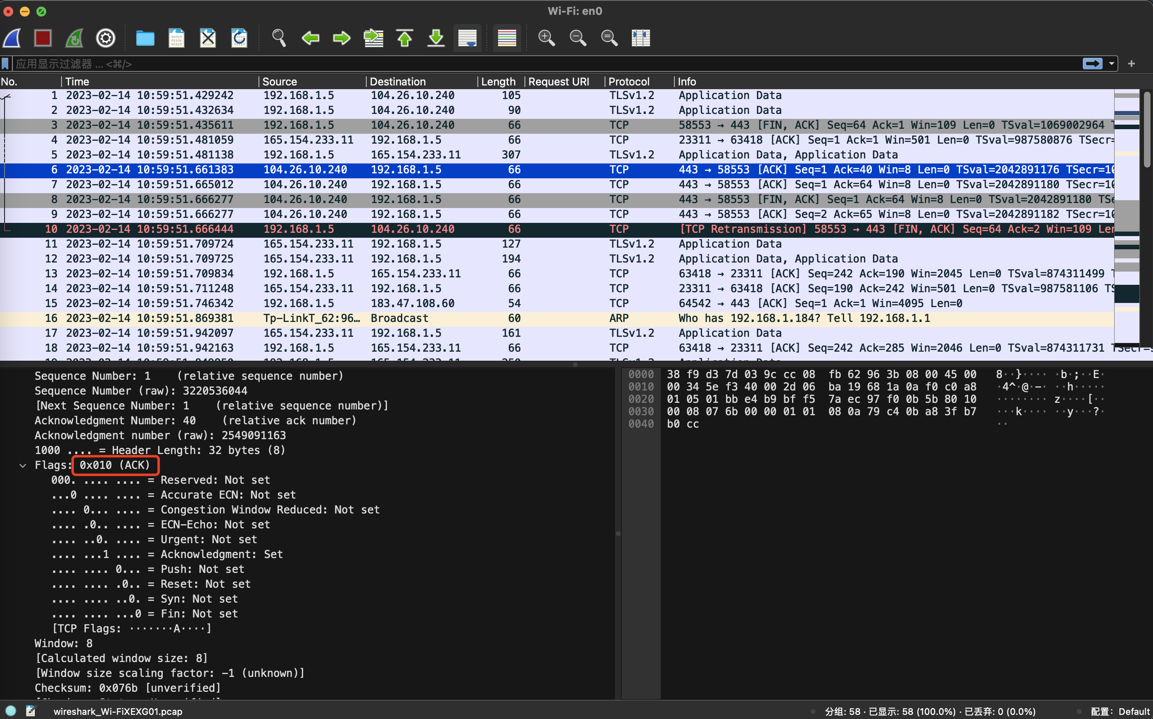Sort by the Time column header
The width and height of the screenshot is (1153, 719).
[160, 82]
